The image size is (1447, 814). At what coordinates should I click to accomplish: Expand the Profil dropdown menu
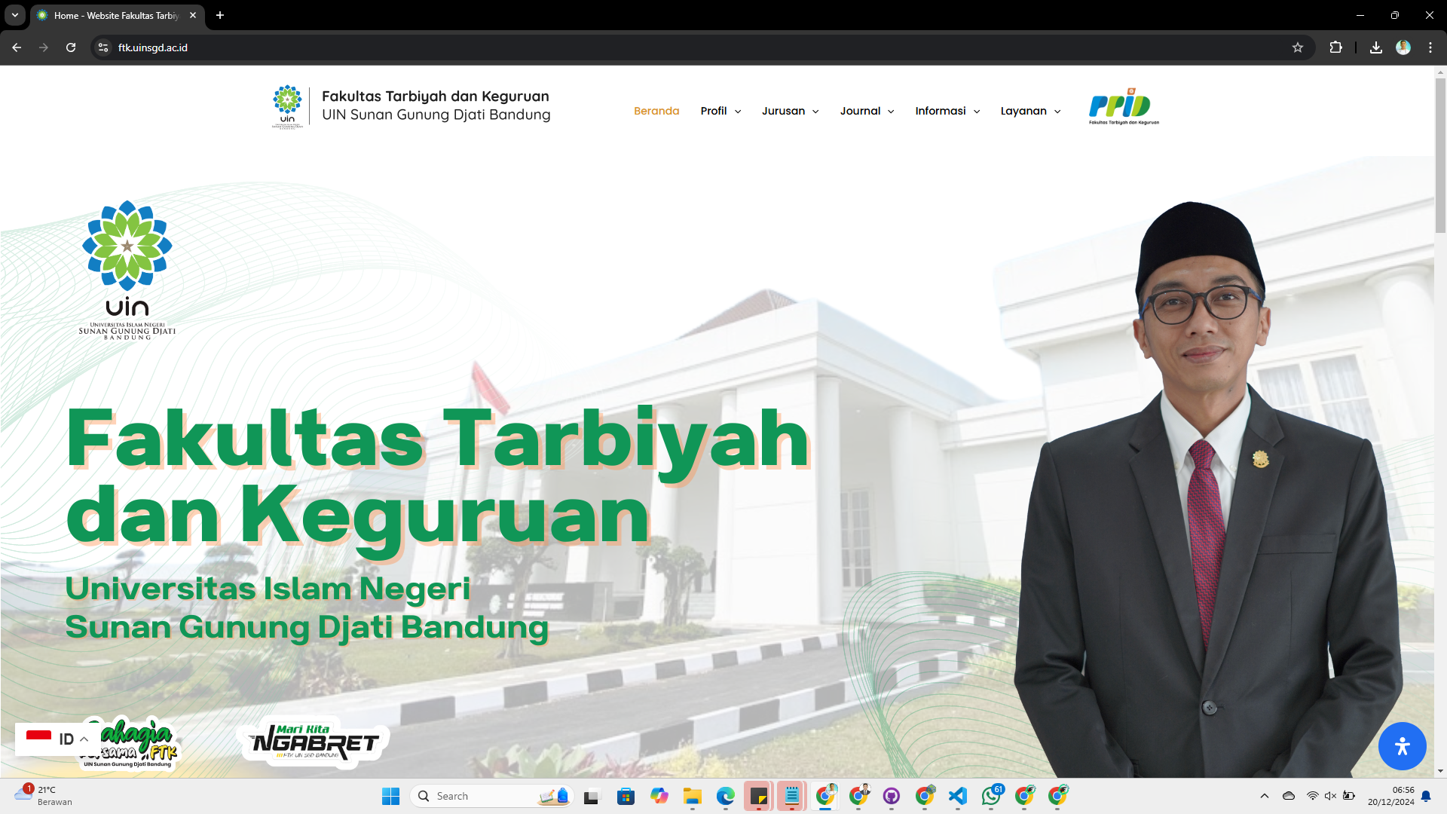(x=720, y=111)
